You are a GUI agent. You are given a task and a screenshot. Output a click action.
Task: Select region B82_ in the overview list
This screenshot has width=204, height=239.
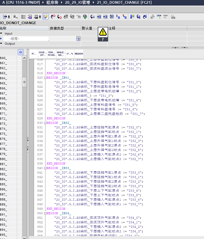[x=8, y=169]
